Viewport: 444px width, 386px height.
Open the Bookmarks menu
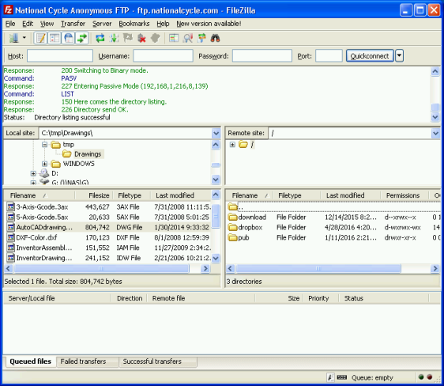click(x=134, y=24)
